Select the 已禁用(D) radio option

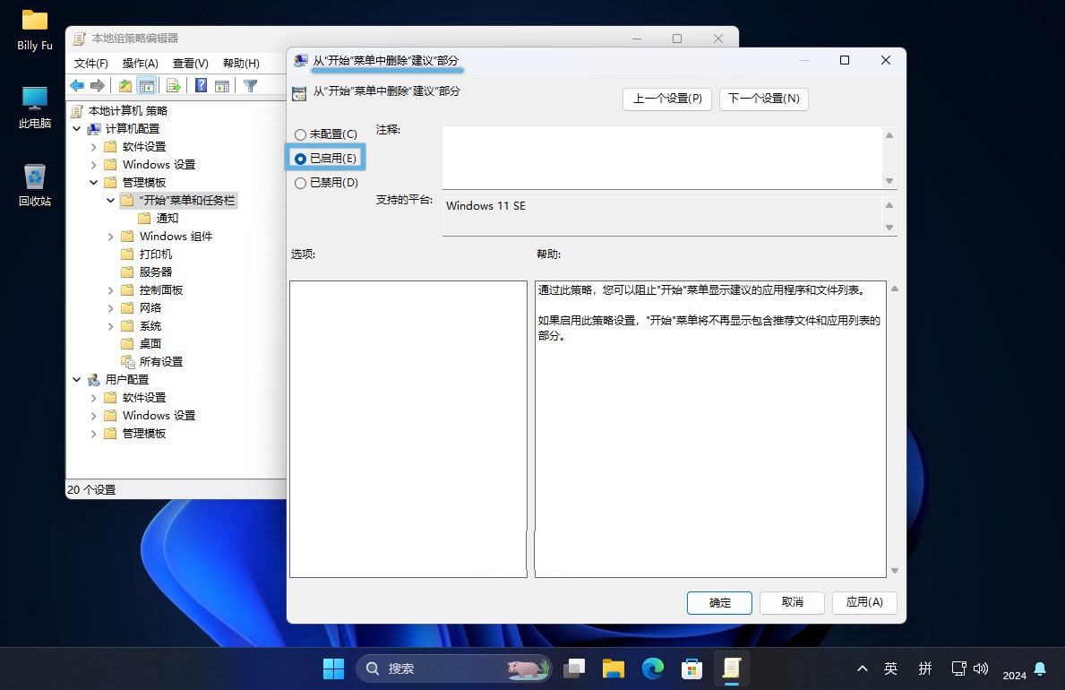(x=300, y=183)
